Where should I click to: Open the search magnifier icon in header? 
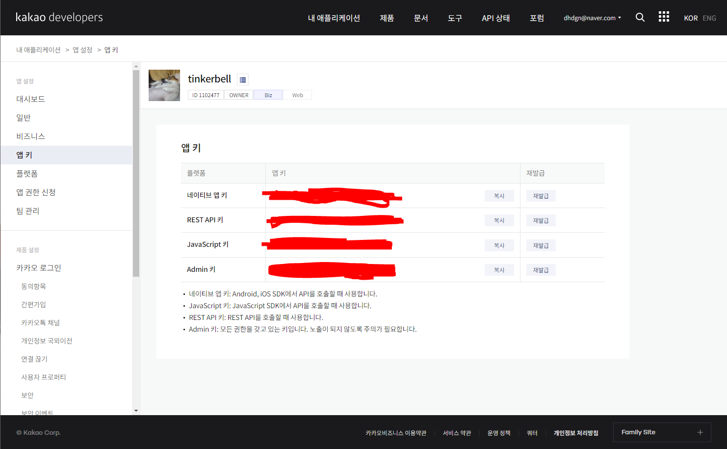tap(640, 17)
